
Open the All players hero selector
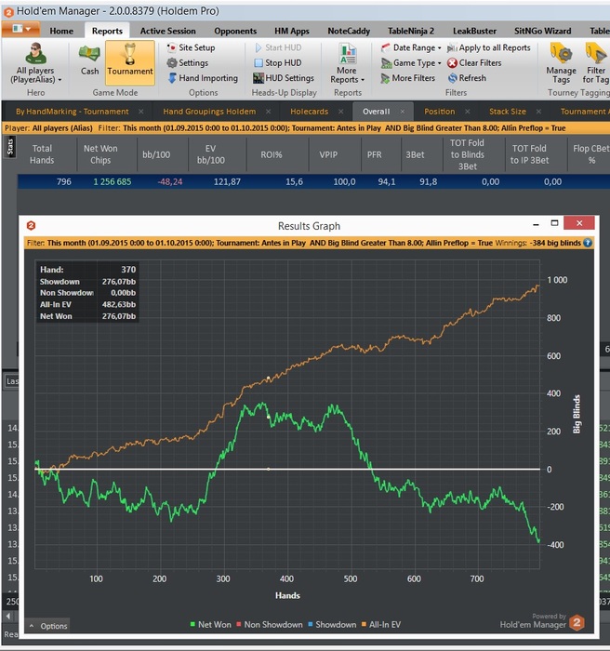pyautogui.click(x=35, y=63)
